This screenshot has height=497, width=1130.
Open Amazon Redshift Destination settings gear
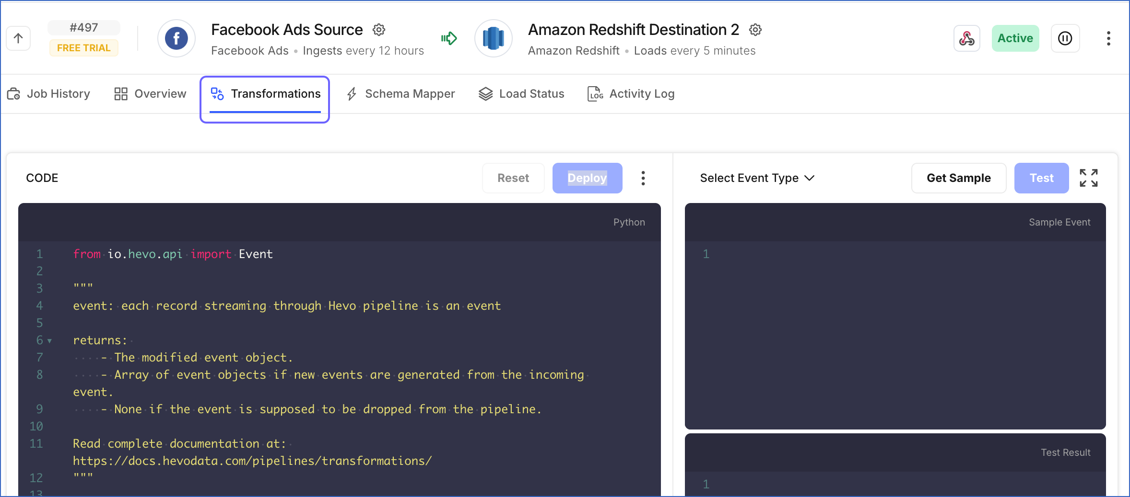pyautogui.click(x=755, y=30)
